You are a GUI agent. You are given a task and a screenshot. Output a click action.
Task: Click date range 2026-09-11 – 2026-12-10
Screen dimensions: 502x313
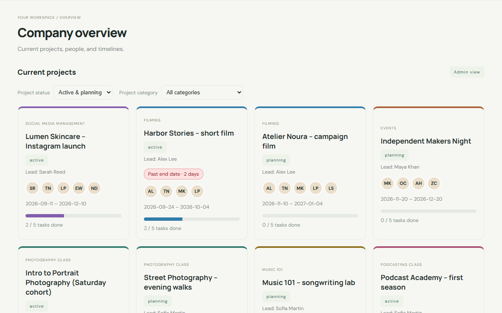point(56,204)
